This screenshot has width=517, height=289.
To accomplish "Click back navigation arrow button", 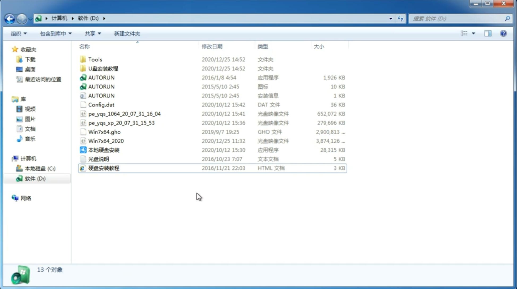I will tap(10, 18).
